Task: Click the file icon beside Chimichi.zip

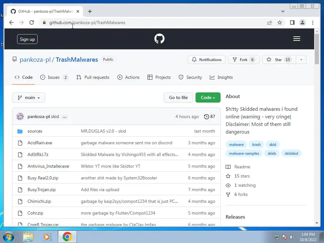Action: point(20,201)
